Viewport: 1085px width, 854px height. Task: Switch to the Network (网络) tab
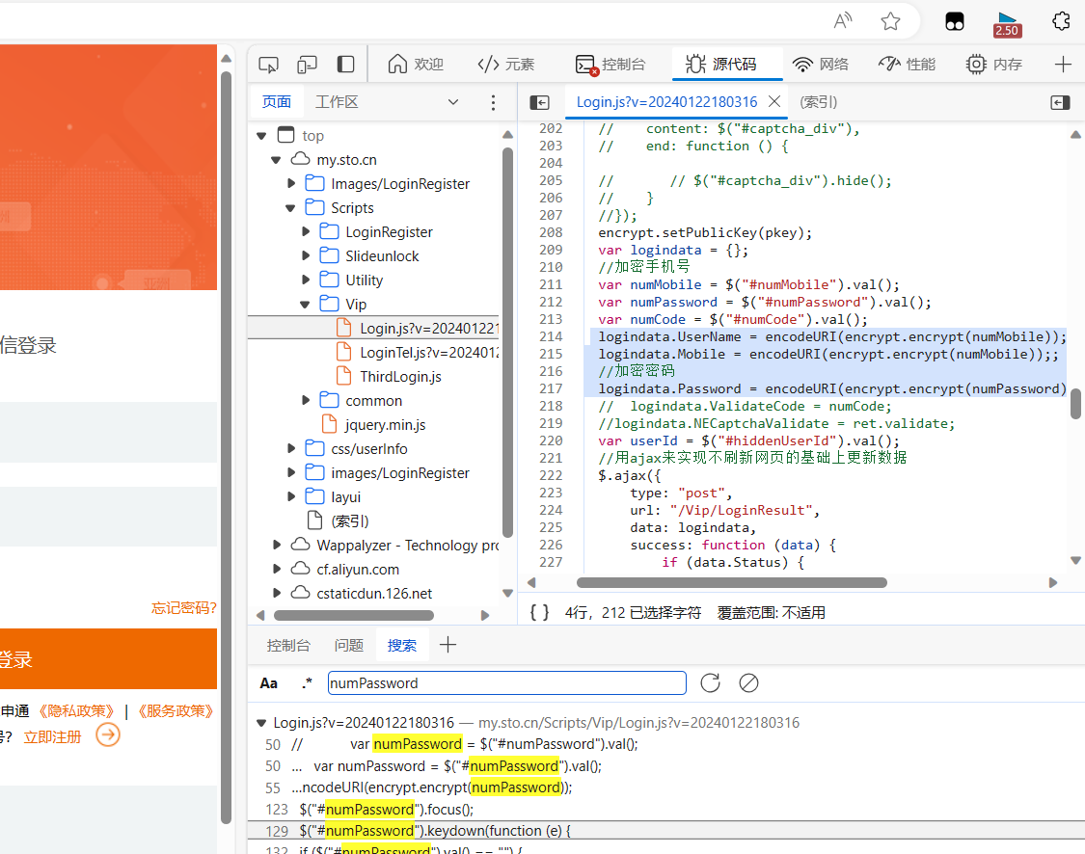tap(821, 65)
